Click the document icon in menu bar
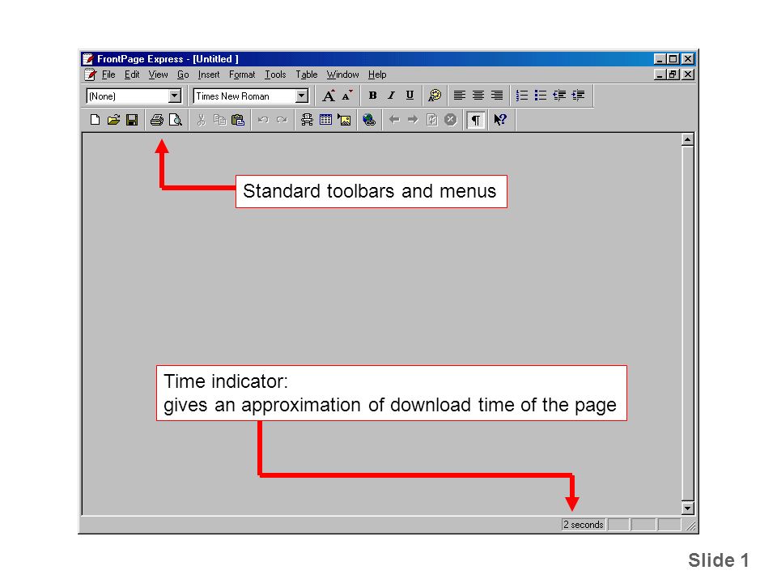Screen dimensions: 777x583 click(x=90, y=74)
